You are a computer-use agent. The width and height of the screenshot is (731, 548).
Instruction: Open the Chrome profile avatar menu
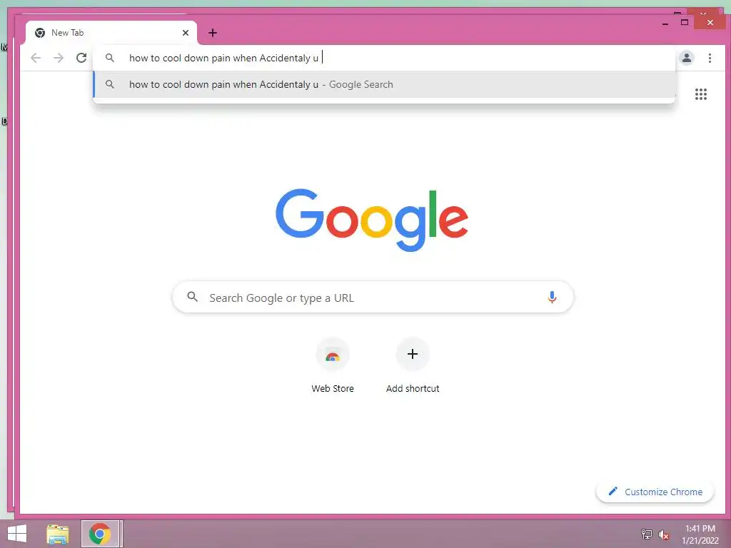pyautogui.click(x=686, y=58)
